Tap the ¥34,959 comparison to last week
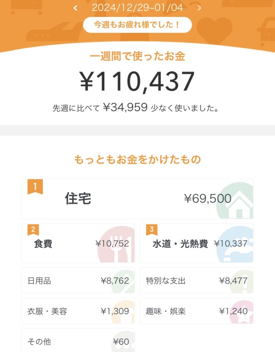 pos(125,108)
